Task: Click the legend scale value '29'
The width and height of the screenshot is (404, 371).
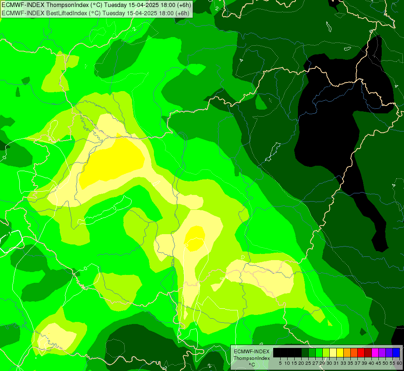Action: pyautogui.click(x=322, y=363)
